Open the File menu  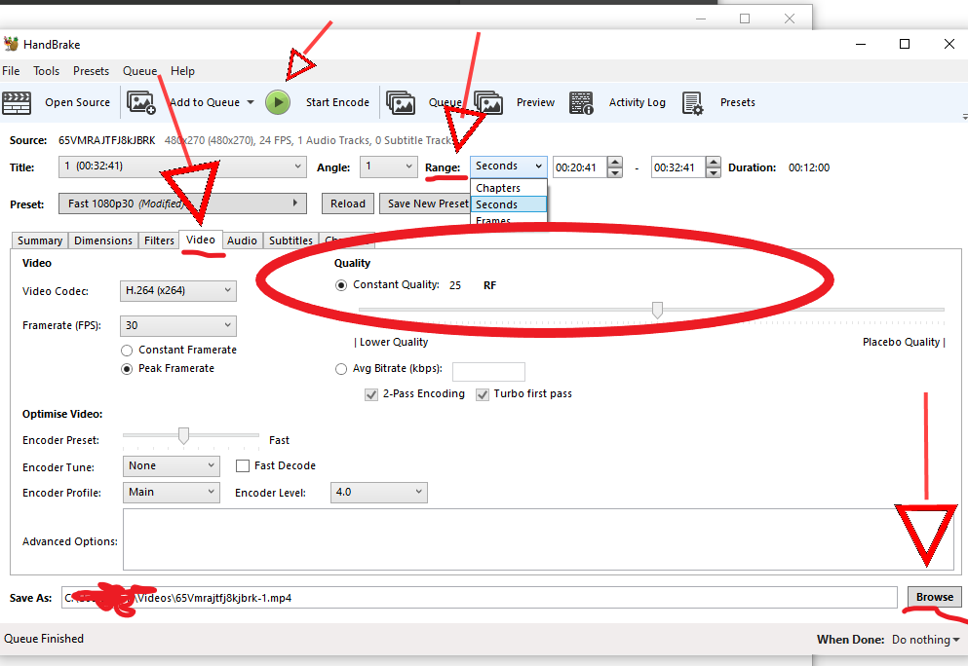point(11,71)
